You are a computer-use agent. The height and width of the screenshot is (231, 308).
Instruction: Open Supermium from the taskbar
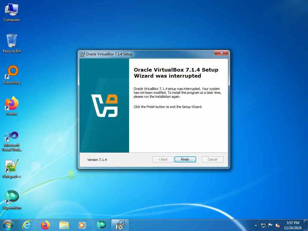101,225
